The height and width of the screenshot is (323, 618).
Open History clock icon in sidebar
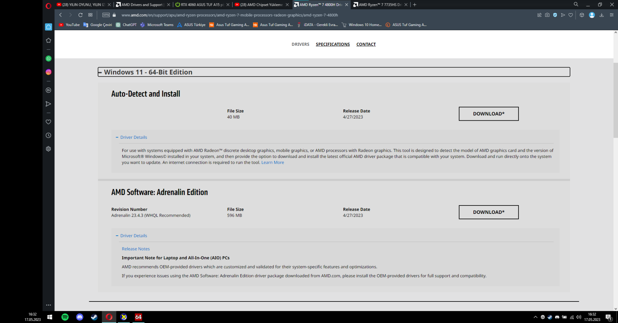(49, 135)
